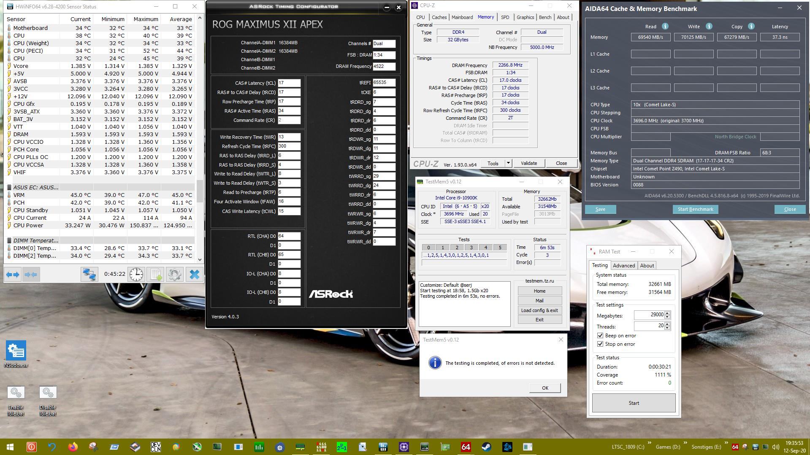Click HWiNFO collapse columns arrows icon
Screen dimensions: 810x455
point(31,275)
